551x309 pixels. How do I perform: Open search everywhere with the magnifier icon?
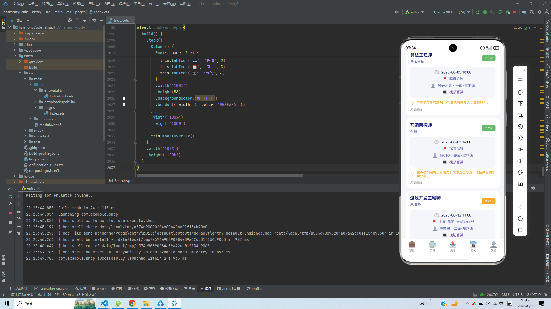(532, 12)
